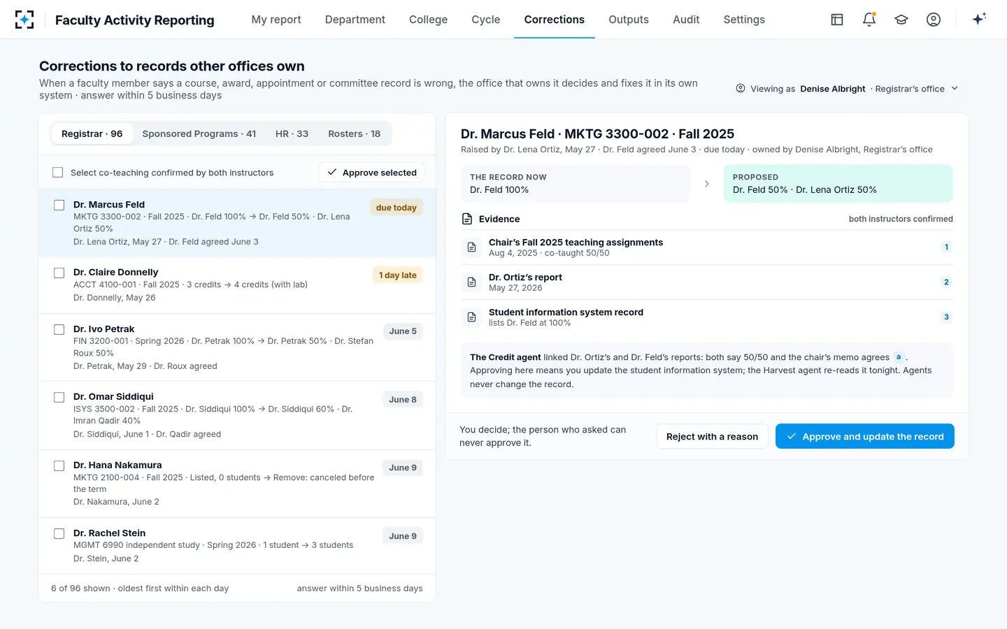Viewport: 1007px width, 629px height.
Task: Check the Dr. Rachel Stein row checkbox
Action: pos(59,533)
